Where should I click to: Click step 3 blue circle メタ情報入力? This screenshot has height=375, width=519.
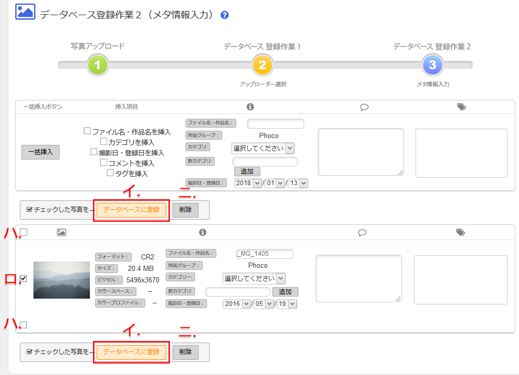click(432, 65)
